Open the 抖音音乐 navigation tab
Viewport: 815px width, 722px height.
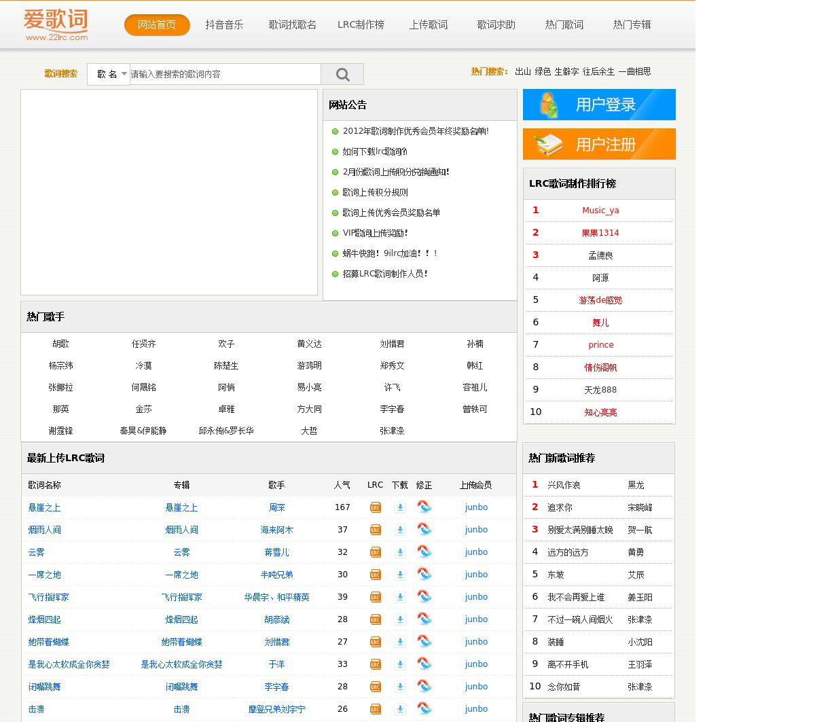click(x=224, y=25)
